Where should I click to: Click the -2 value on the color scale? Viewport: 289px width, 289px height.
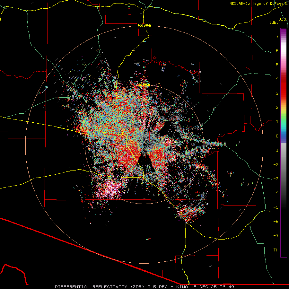(276, 164)
